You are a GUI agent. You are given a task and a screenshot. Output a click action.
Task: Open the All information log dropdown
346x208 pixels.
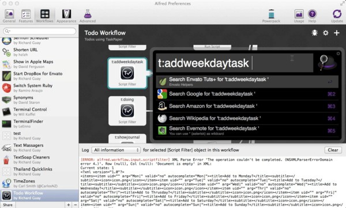coord(116,150)
